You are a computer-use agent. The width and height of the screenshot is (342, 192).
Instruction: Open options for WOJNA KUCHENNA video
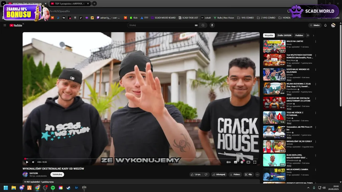tap(316, 84)
